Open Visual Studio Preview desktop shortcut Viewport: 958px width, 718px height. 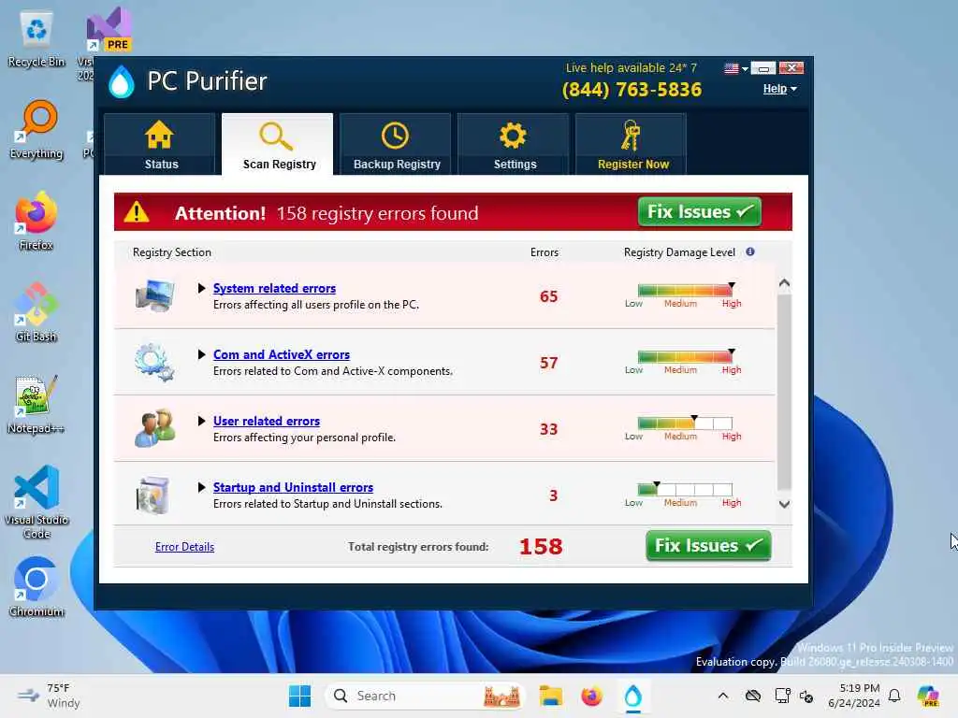point(109,29)
